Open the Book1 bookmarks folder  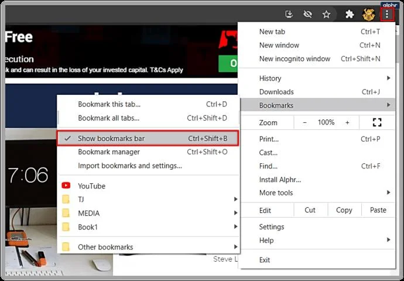click(x=148, y=227)
